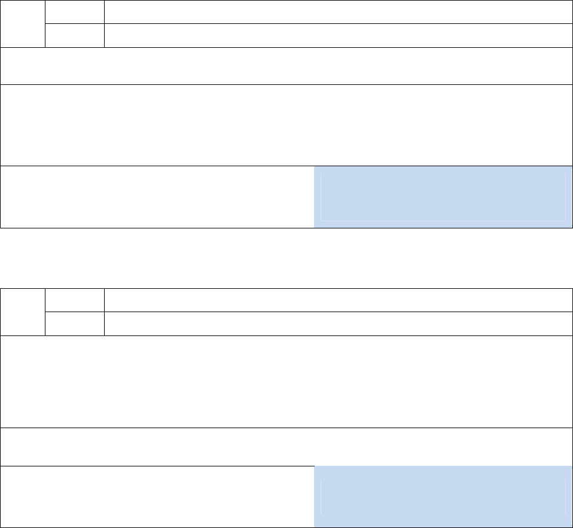The height and width of the screenshot is (528, 573).
Task: Activate the blue shaded field in lower table
Action: [x=443, y=496]
